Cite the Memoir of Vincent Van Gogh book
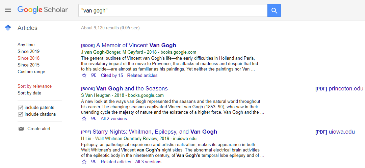The image size is (365, 168). coord(94,75)
